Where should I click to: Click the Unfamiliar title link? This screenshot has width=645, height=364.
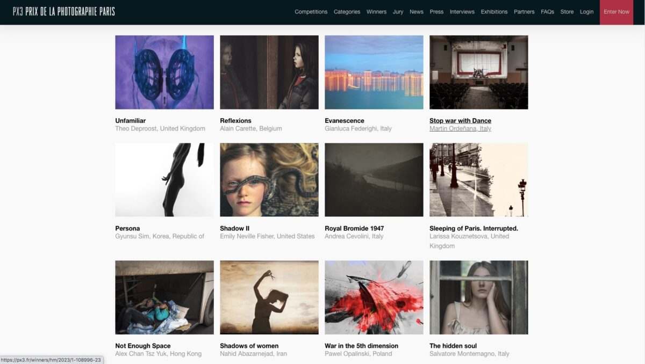coord(131,121)
